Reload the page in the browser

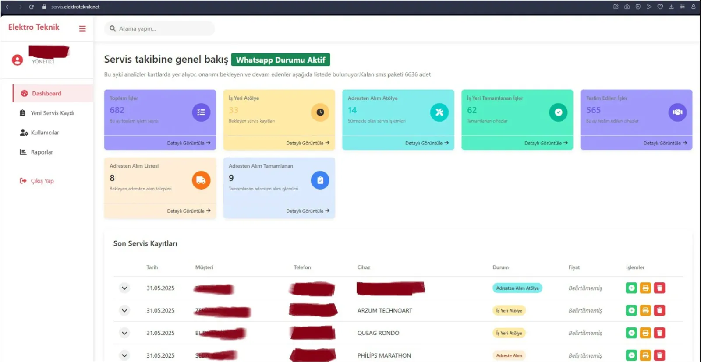(x=31, y=7)
